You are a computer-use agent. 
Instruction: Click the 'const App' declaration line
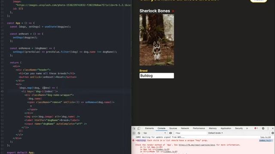(x=21, y=23)
